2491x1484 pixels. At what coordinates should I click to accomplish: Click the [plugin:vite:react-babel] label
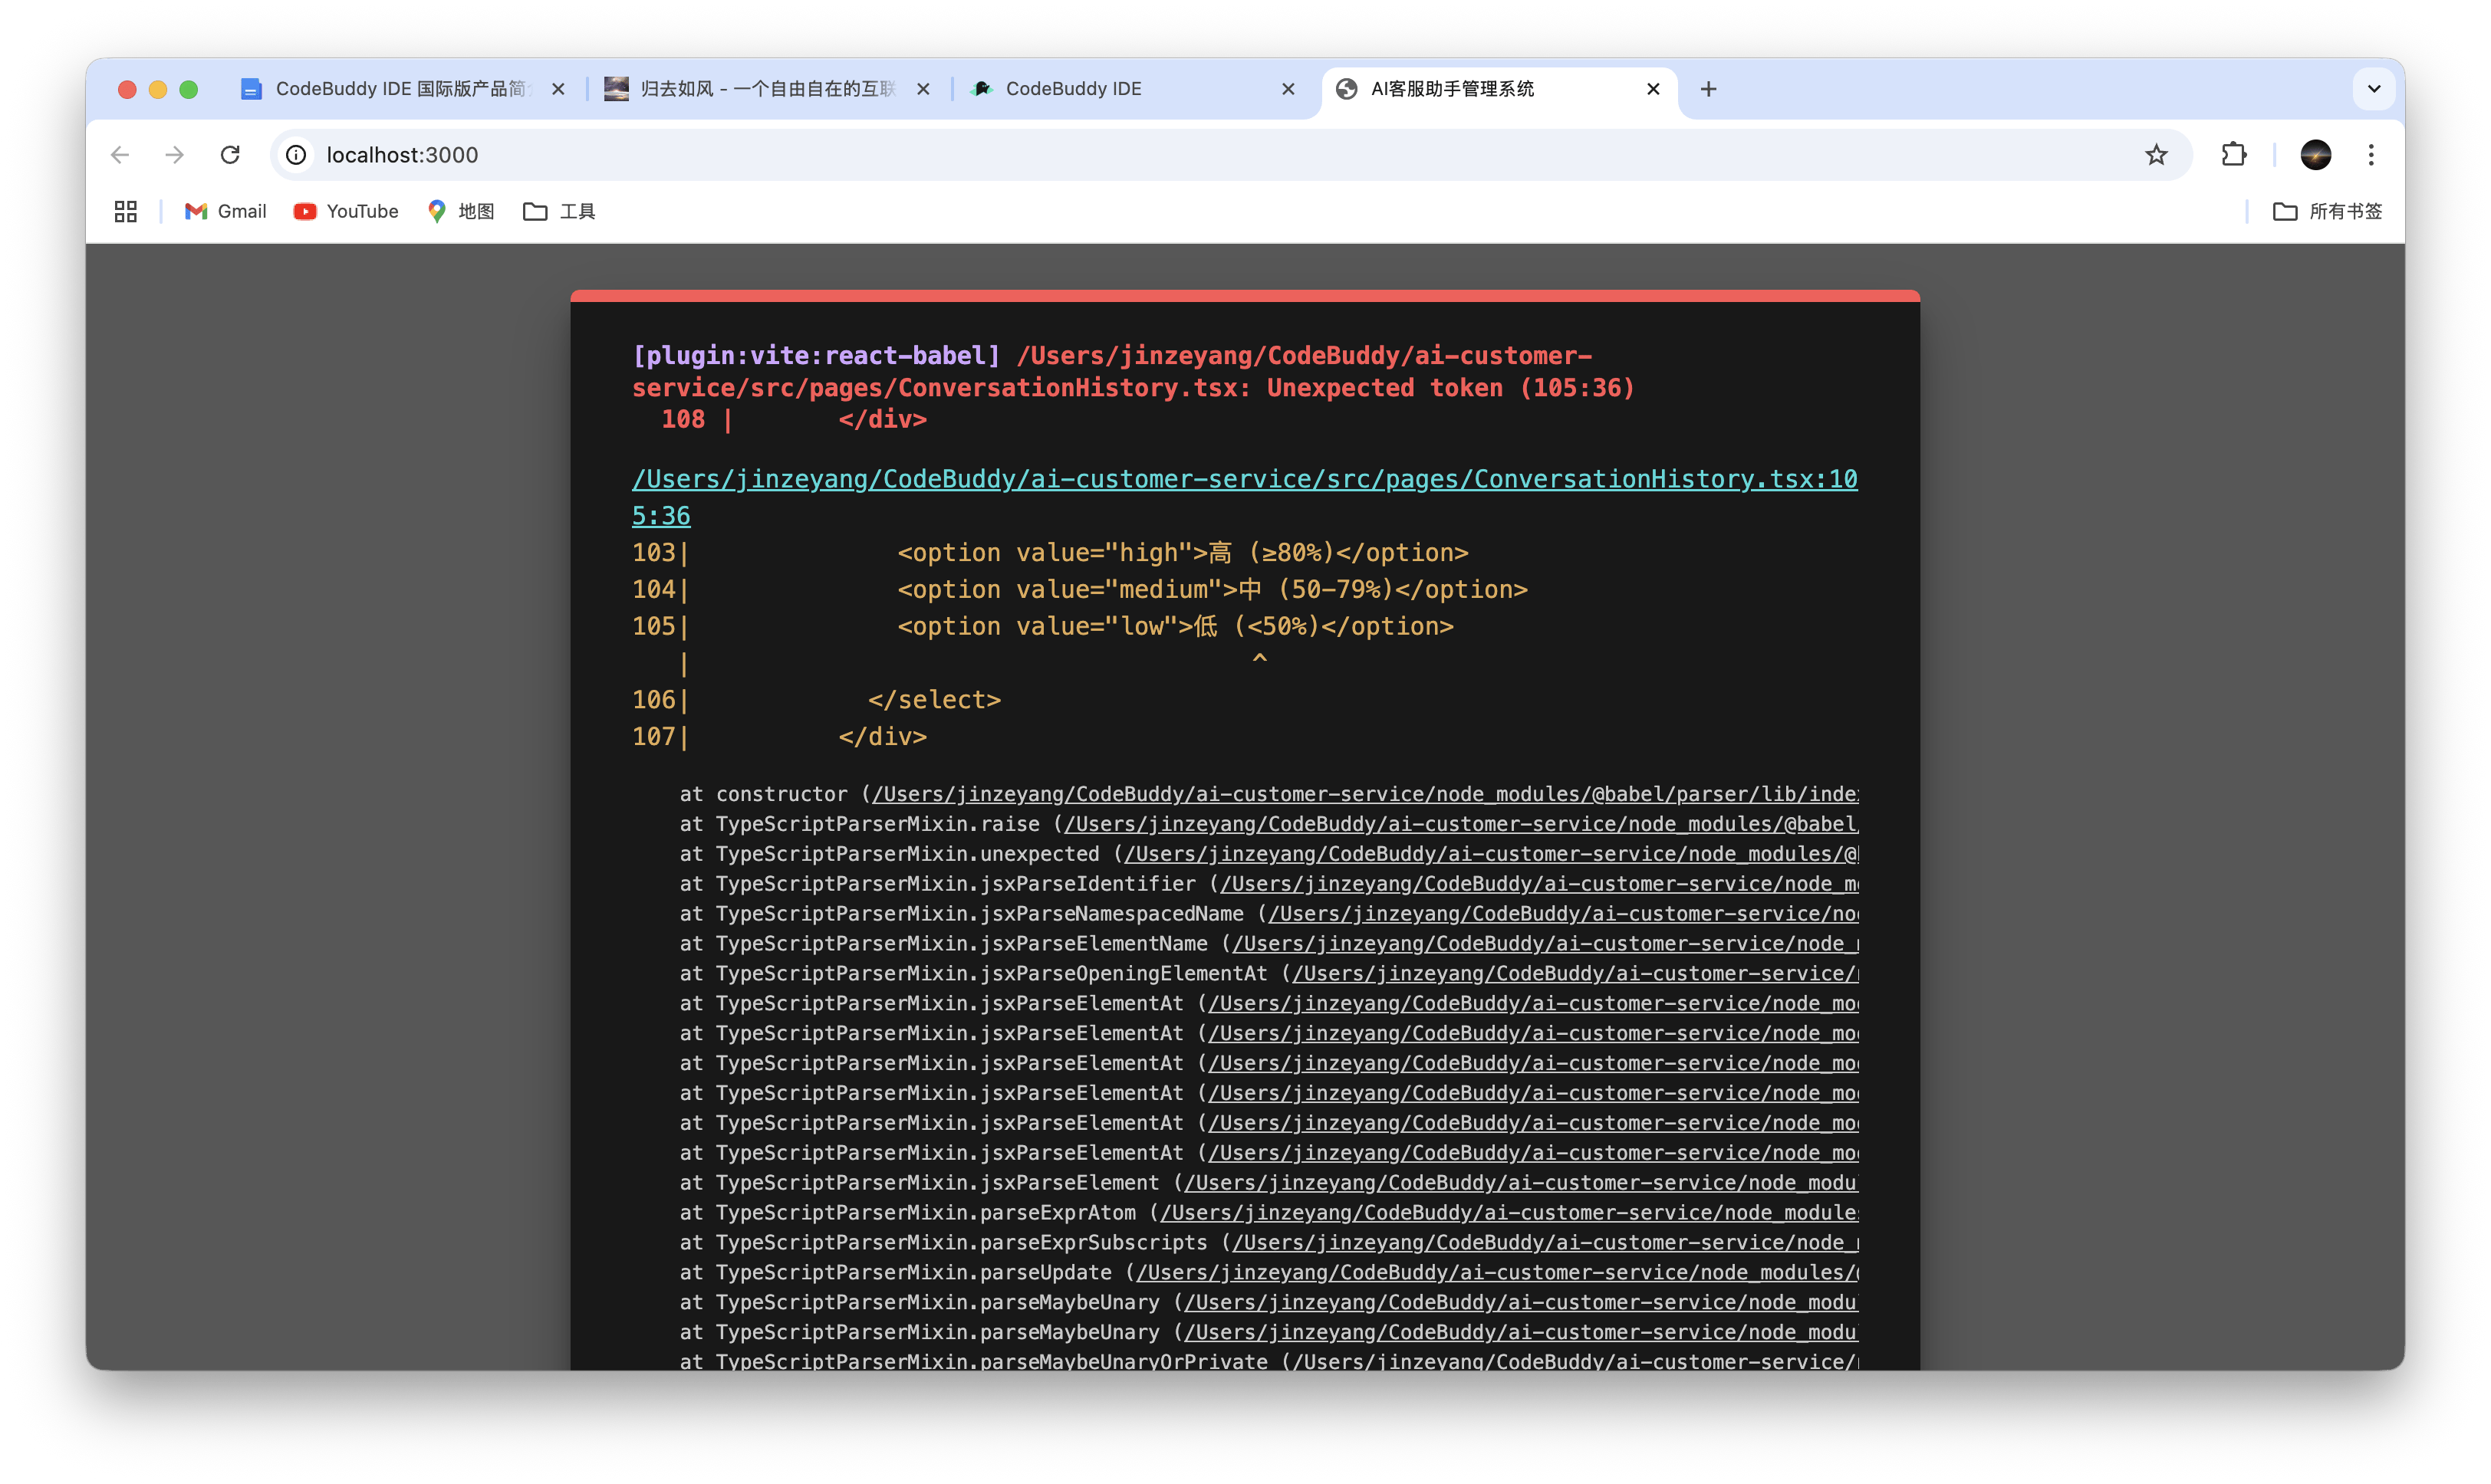816,356
